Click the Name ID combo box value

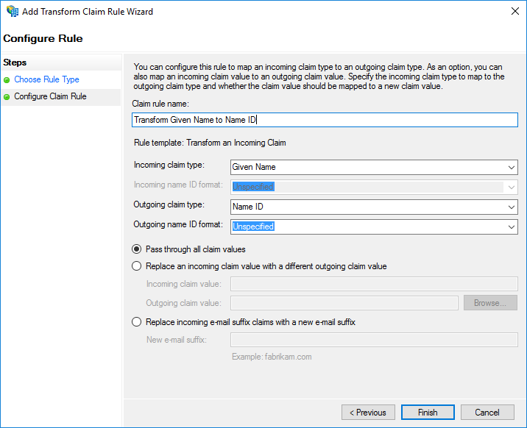click(x=248, y=207)
